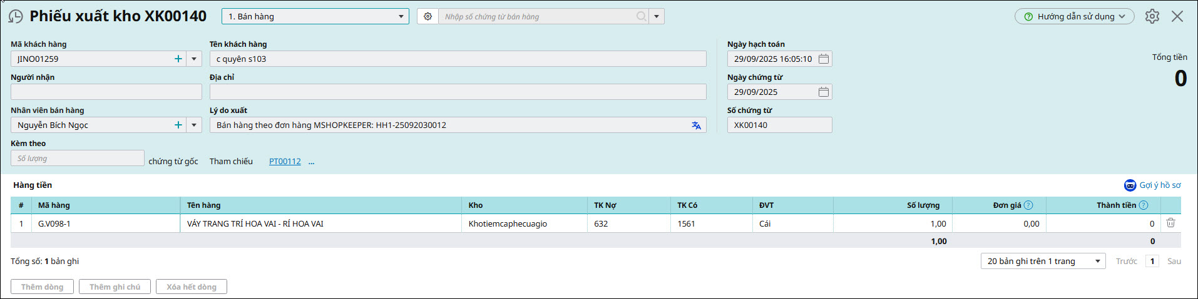1198x299 pixels.
Task: Click into the Người nhận input field
Action: pyautogui.click(x=106, y=92)
